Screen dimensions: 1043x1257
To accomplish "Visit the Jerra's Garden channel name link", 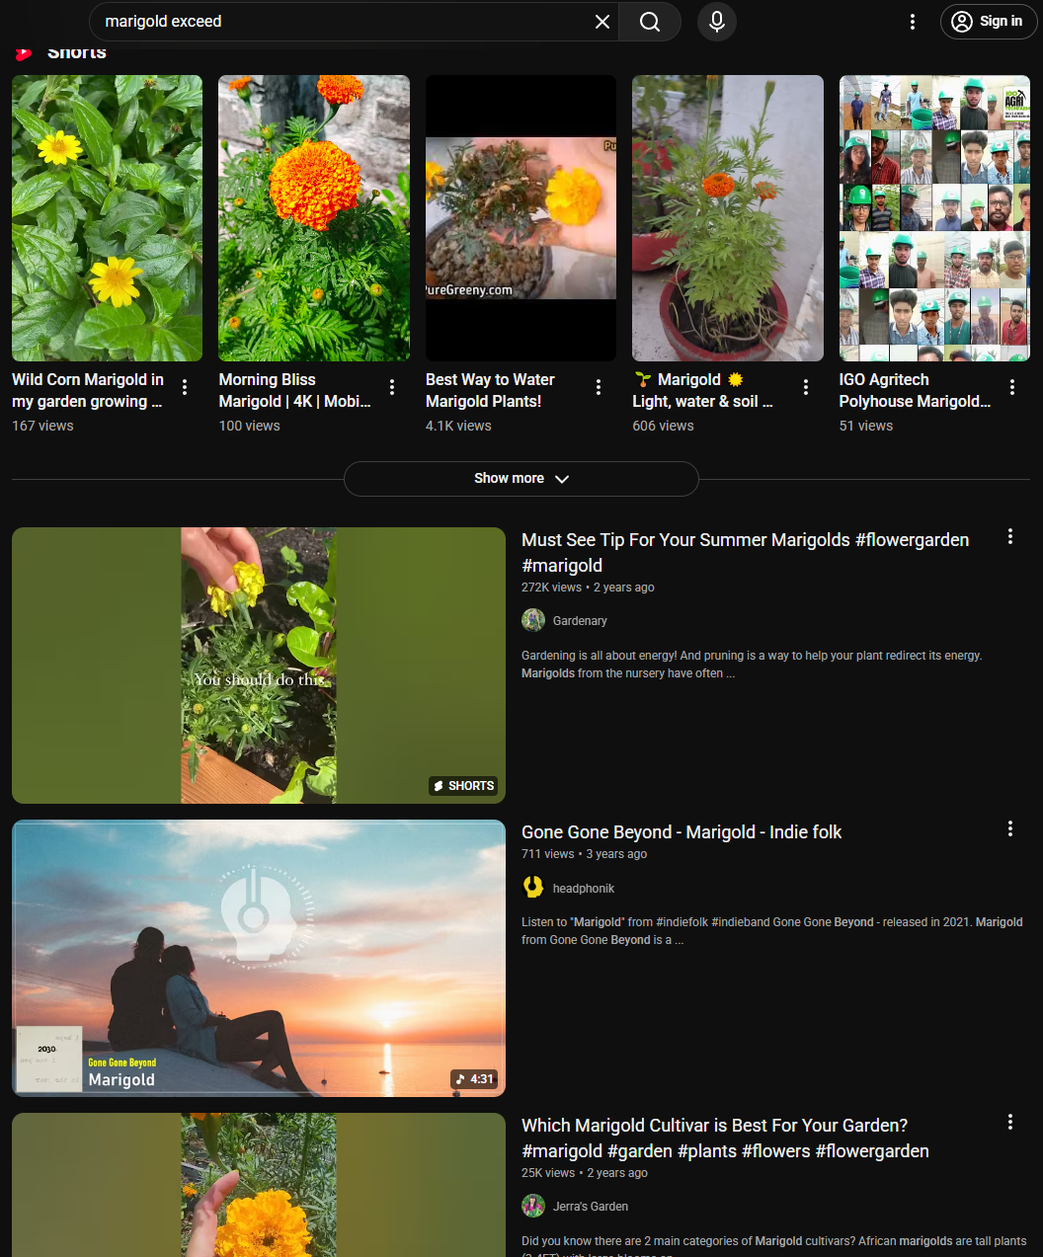I will pyautogui.click(x=591, y=1207).
